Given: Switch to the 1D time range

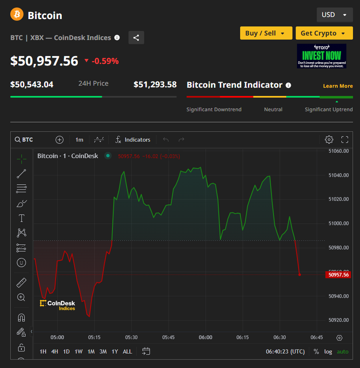Looking at the screenshot, I should [x=66, y=351].
